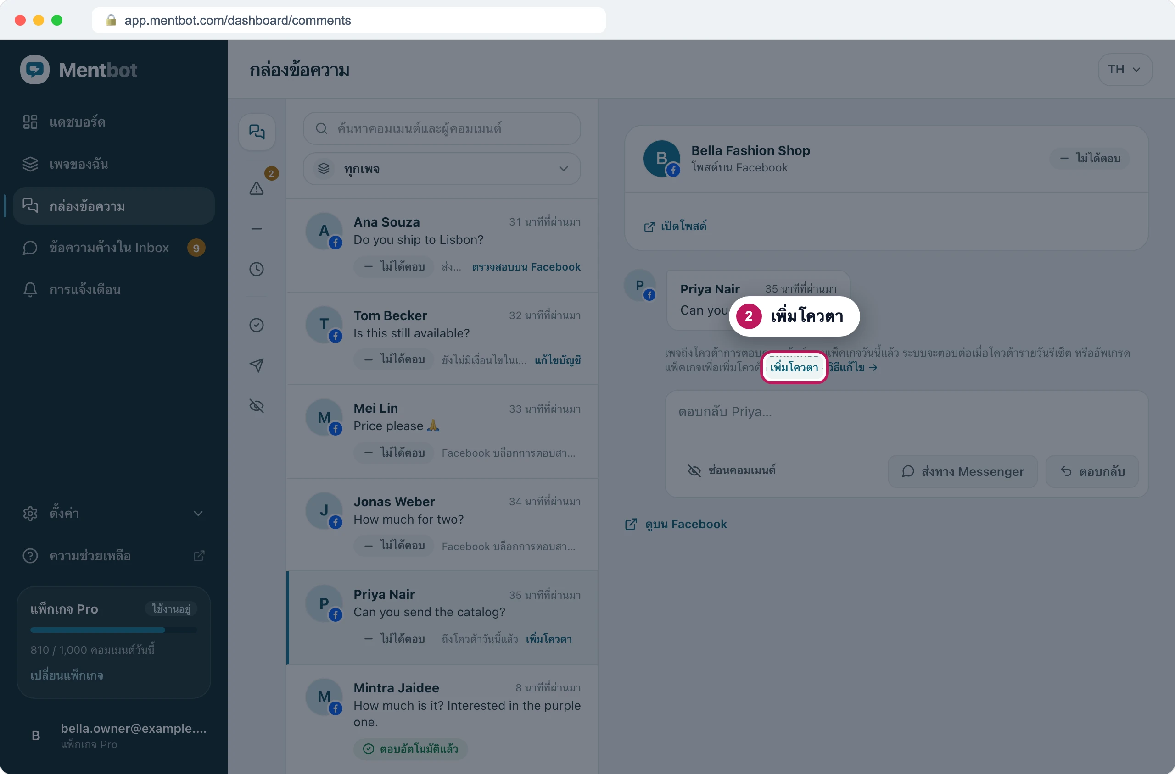Open Mei Lin's comment
The height and width of the screenshot is (774, 1175).
point(442,431)
